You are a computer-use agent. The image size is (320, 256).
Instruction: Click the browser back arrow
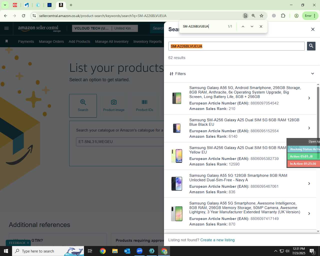pos(5,16)
